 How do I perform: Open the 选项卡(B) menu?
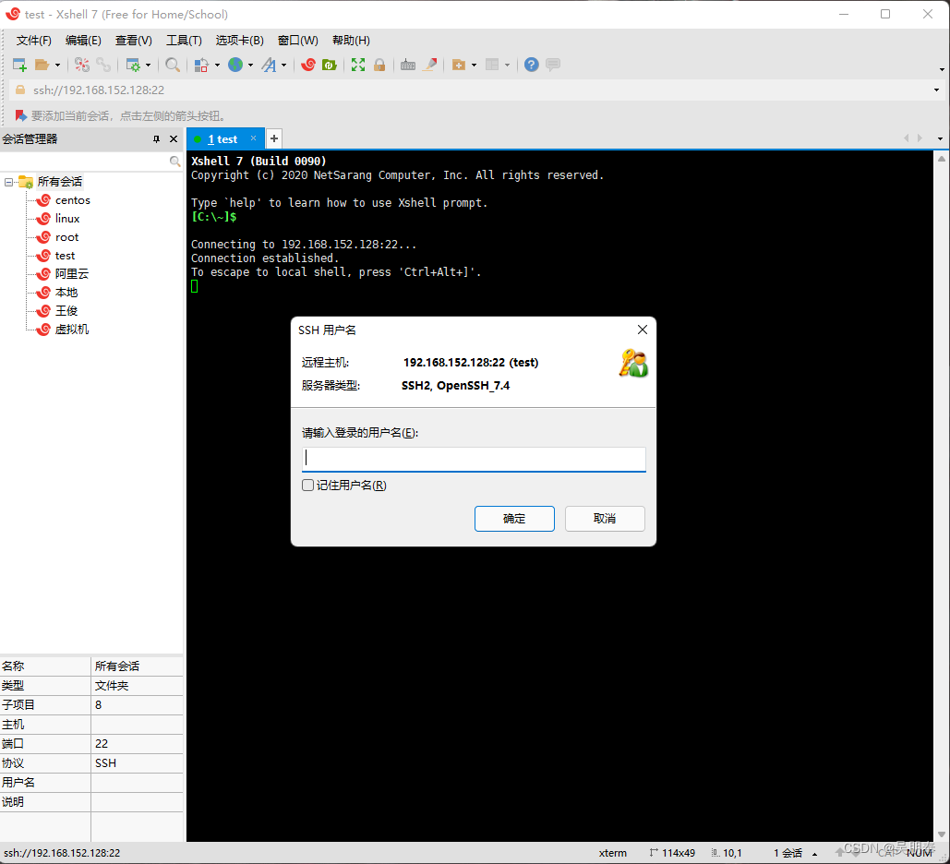coord(239,41)
